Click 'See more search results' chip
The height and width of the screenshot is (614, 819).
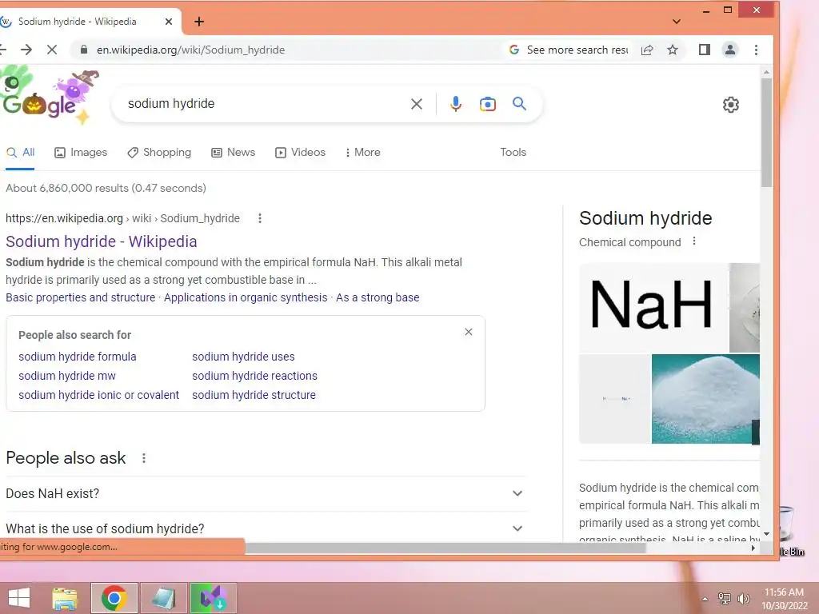(569, 50)
